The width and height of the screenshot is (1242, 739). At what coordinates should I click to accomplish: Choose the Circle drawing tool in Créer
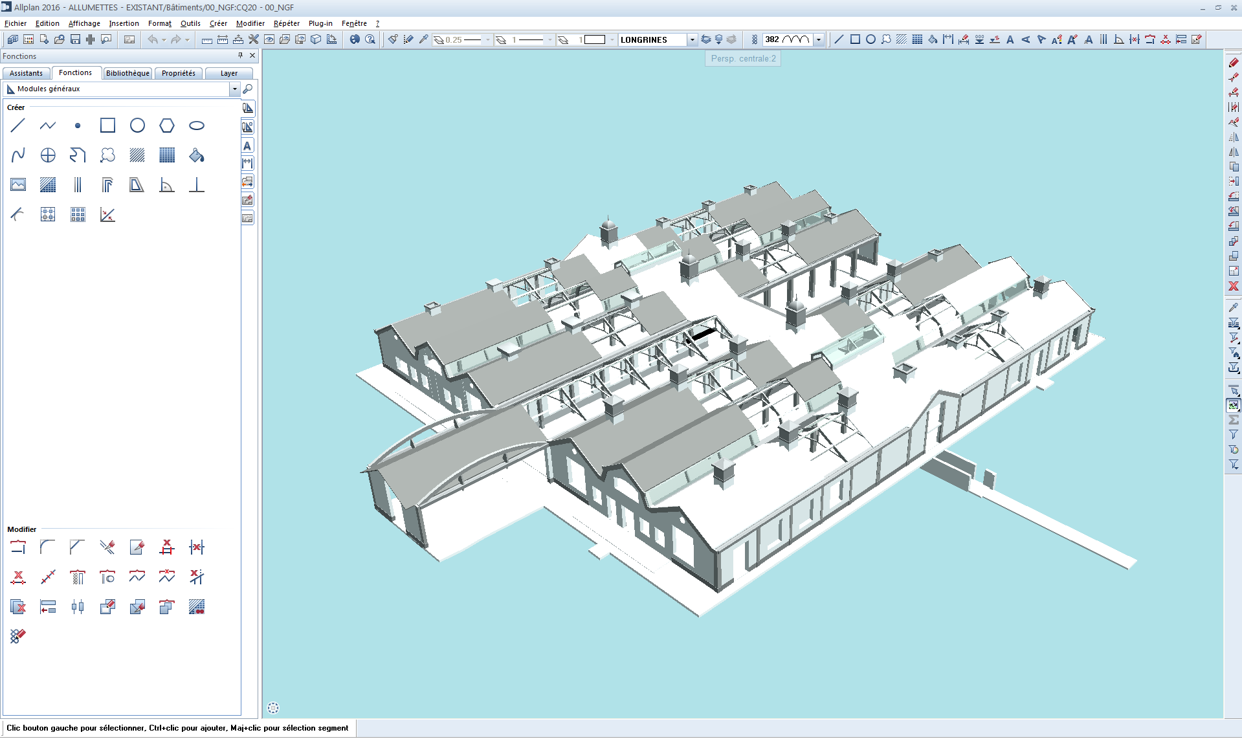point(137,126)
